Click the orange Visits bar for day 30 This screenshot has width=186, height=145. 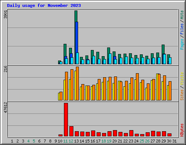[x=170, y=91]
